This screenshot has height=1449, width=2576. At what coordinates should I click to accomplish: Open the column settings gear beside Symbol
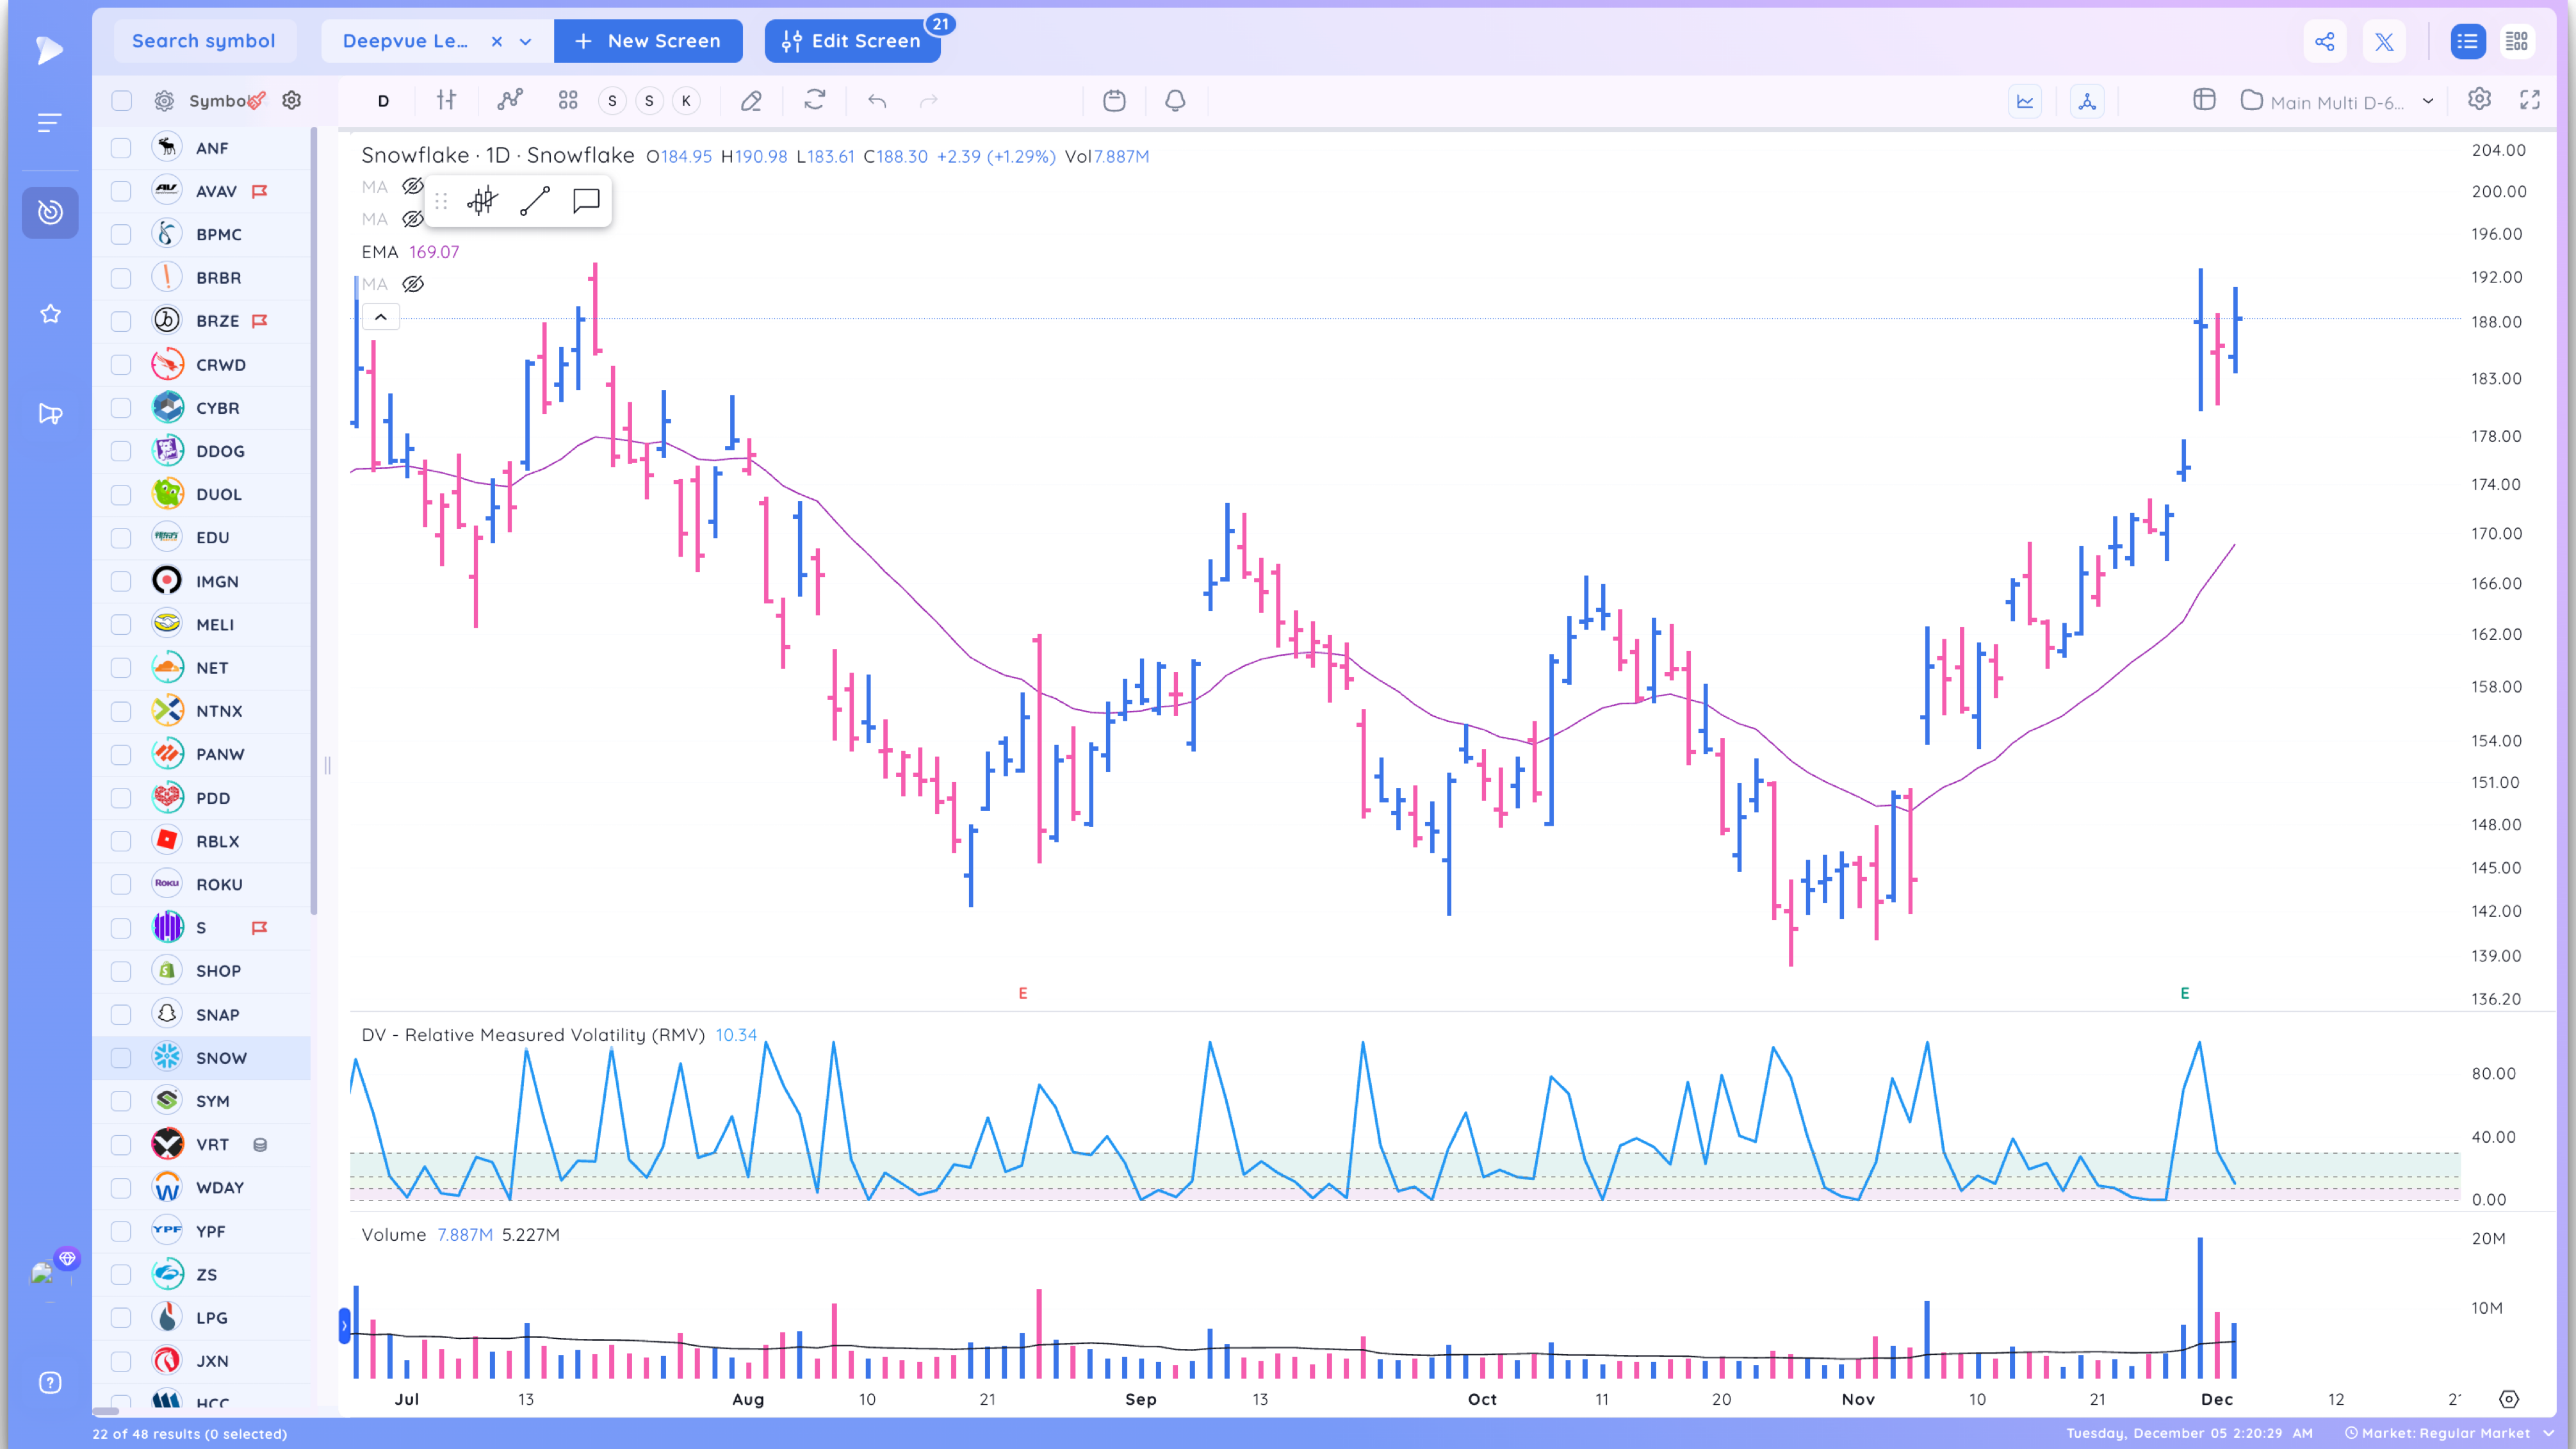291,100
